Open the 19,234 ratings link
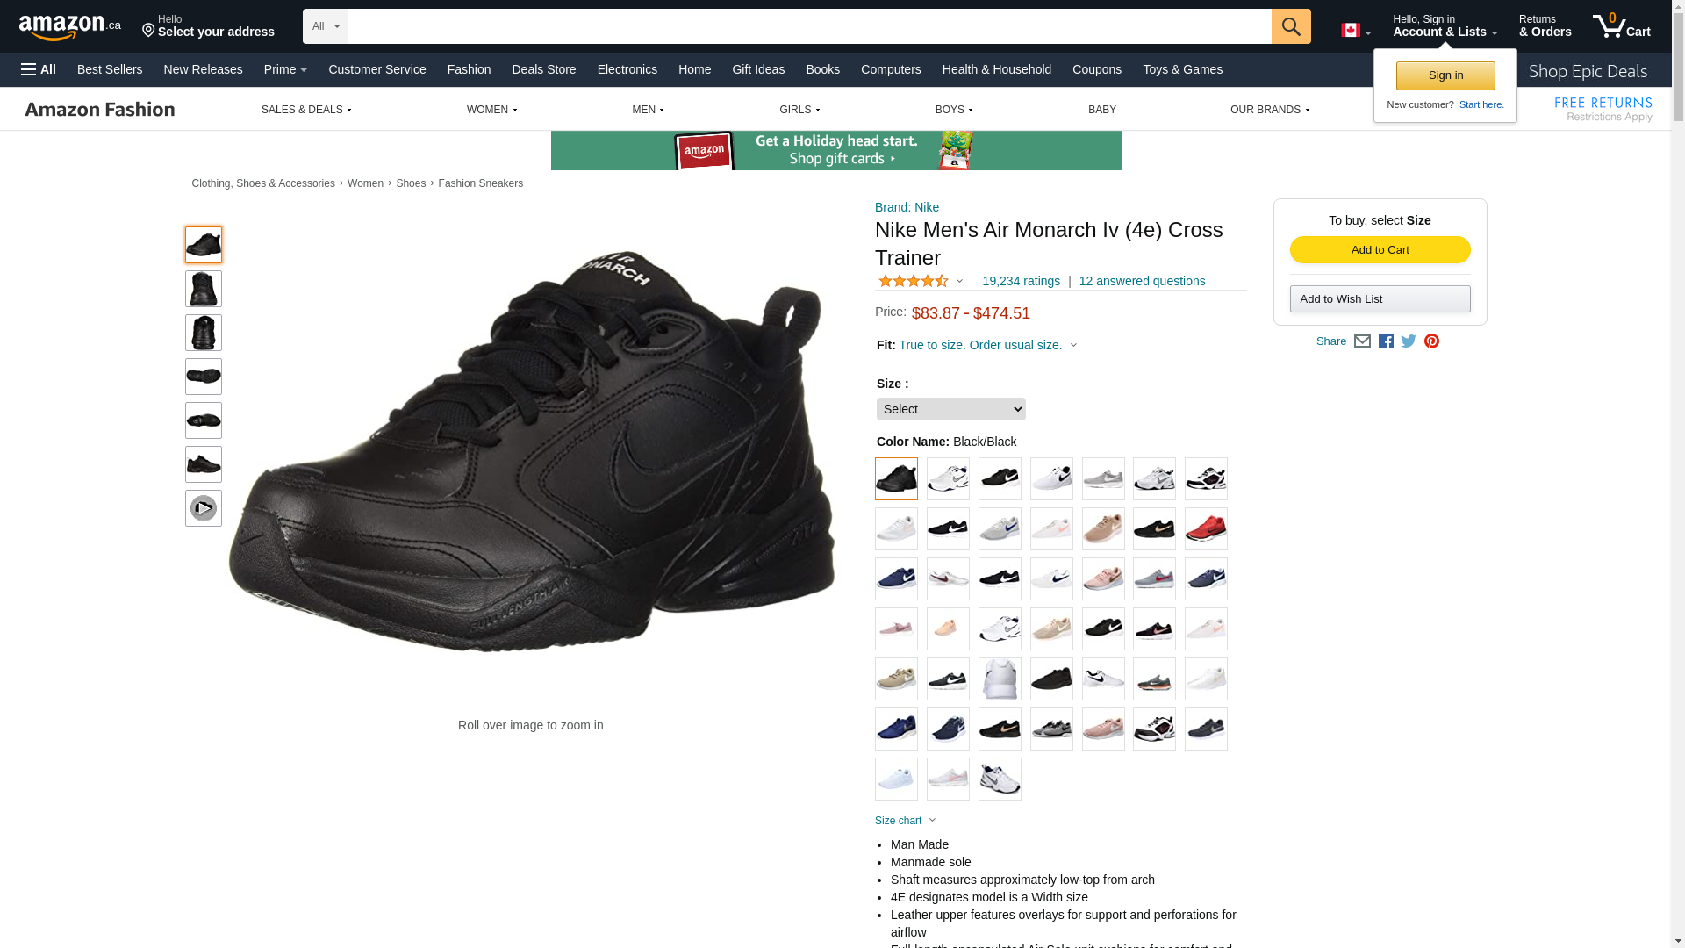Viewport: 1685px width, 948px height. pyautogui.click(x=1021, y=281)
